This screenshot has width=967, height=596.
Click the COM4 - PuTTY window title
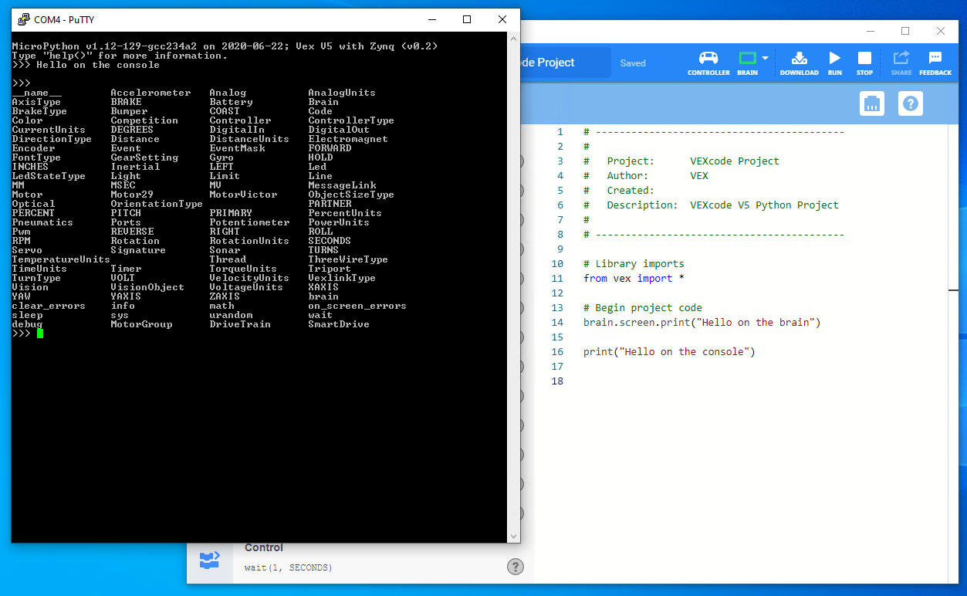coord(64,19)
